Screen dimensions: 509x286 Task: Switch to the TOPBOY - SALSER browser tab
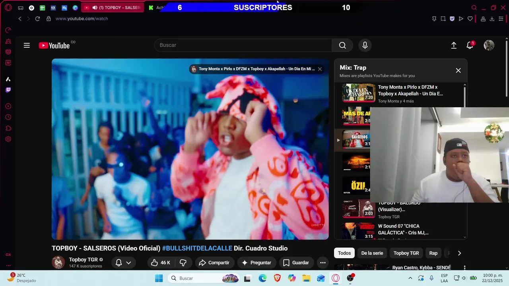pyautogui.click(x=113, y=8)
